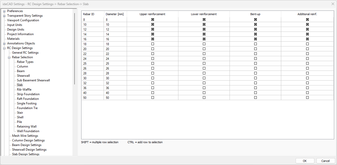Click the Diameter [mm] column header
This screenshot has height=165, width=337.
(x=115, y=14)
